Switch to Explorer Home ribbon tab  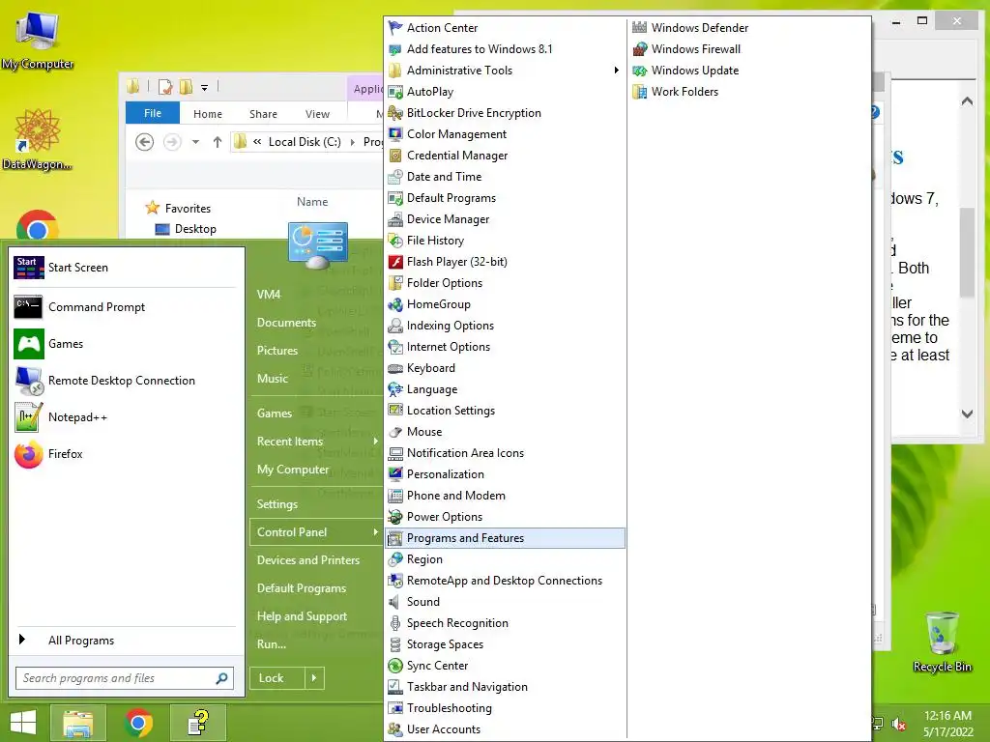tap(208, 114)
